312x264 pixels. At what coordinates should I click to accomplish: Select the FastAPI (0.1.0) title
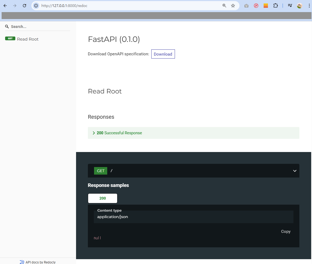coord(114,39)
